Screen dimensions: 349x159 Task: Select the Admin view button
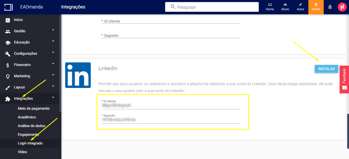click(316, 7)
